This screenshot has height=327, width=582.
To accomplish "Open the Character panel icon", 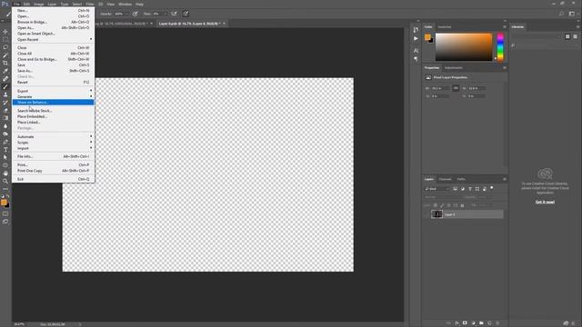I will point(416,51).
